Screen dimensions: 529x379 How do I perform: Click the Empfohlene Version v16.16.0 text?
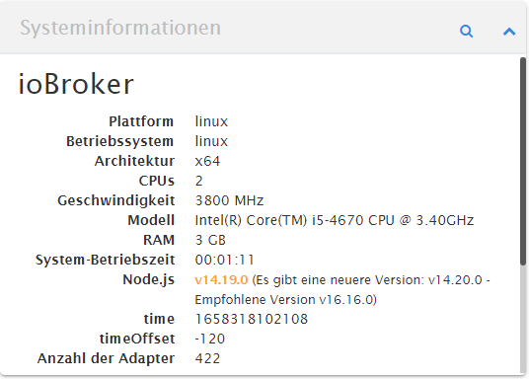[x=286, y=300]
